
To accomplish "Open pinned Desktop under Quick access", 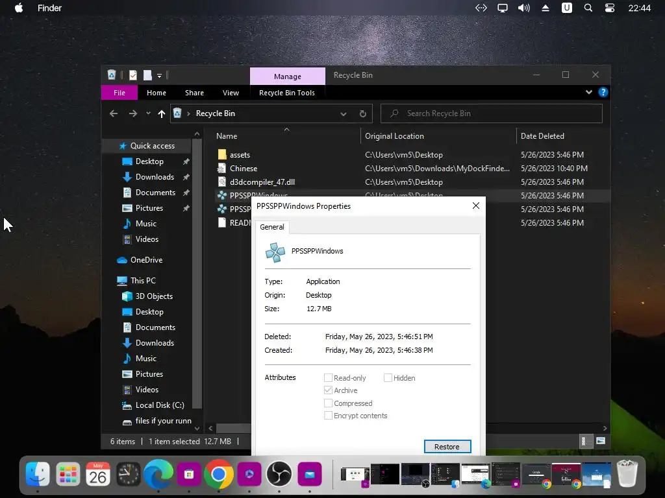I will coord(149,161).
